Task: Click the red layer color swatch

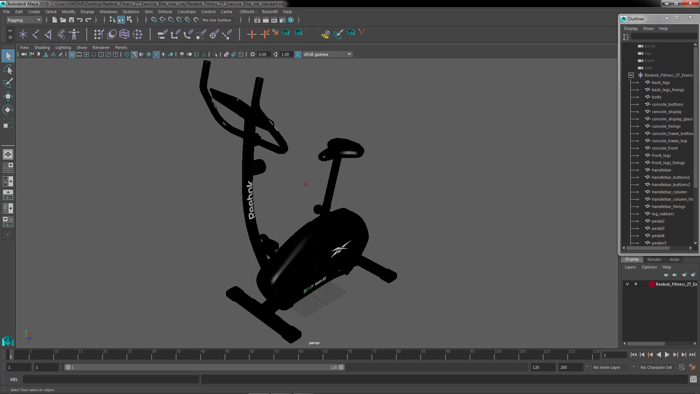Action: click(x=652, y=284)
